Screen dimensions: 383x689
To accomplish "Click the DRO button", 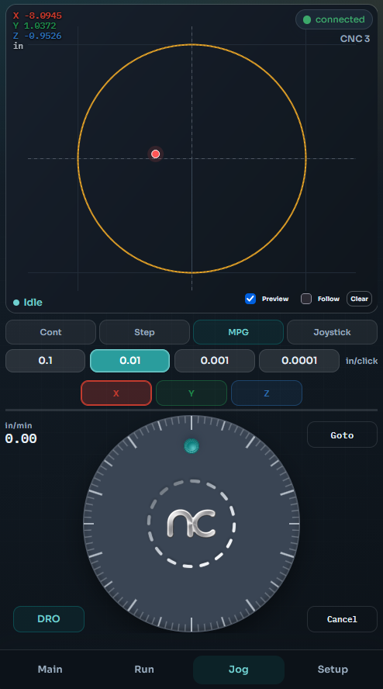I will coord(49,618).
